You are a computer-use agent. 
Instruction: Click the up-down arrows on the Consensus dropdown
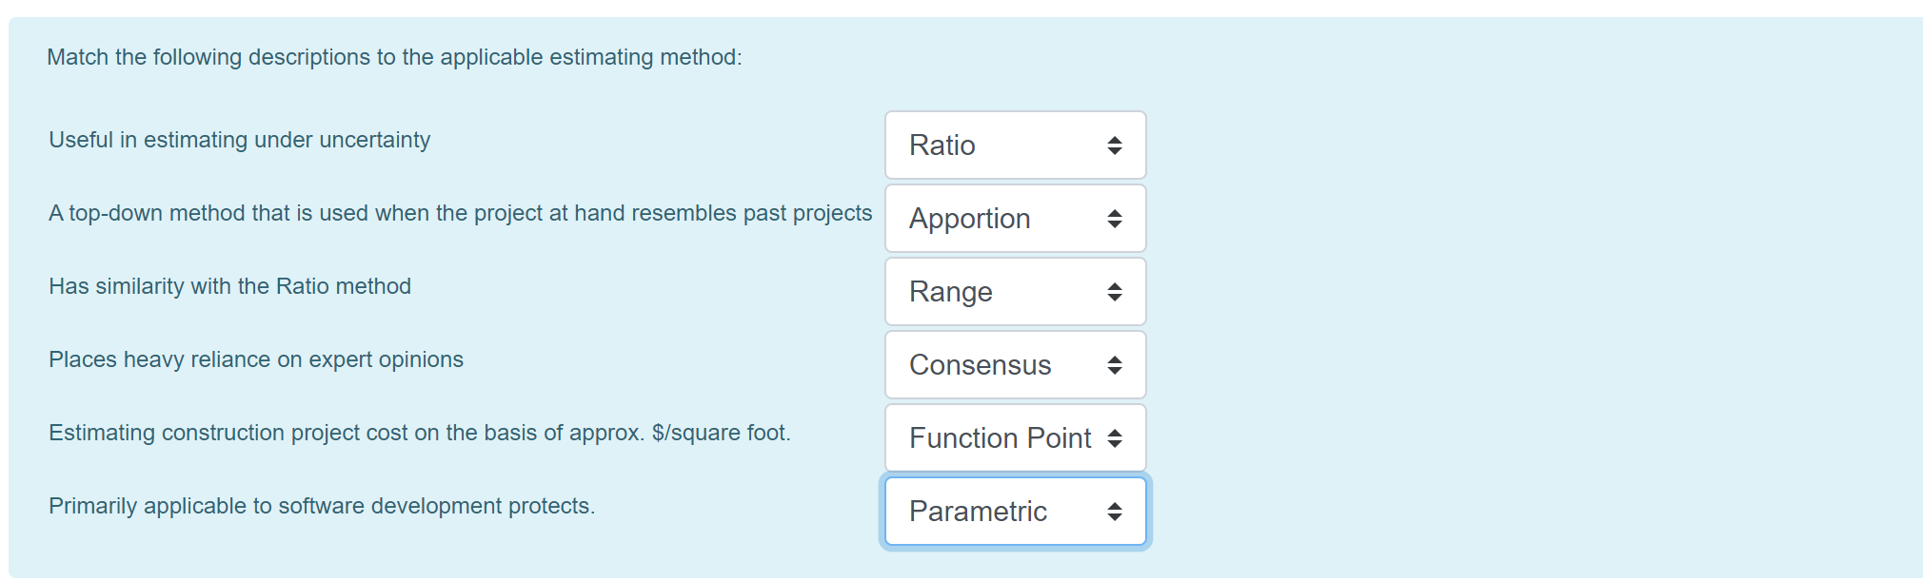coord(1115,365)
